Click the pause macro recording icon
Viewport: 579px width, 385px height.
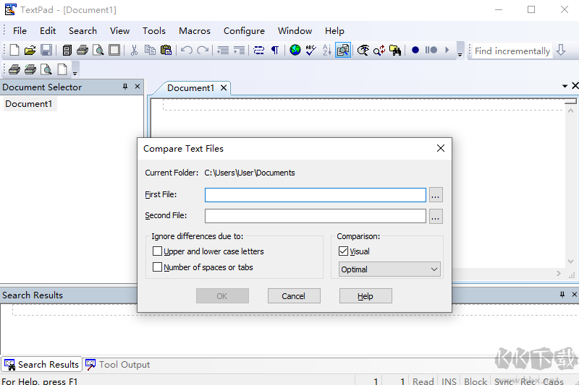431,50
